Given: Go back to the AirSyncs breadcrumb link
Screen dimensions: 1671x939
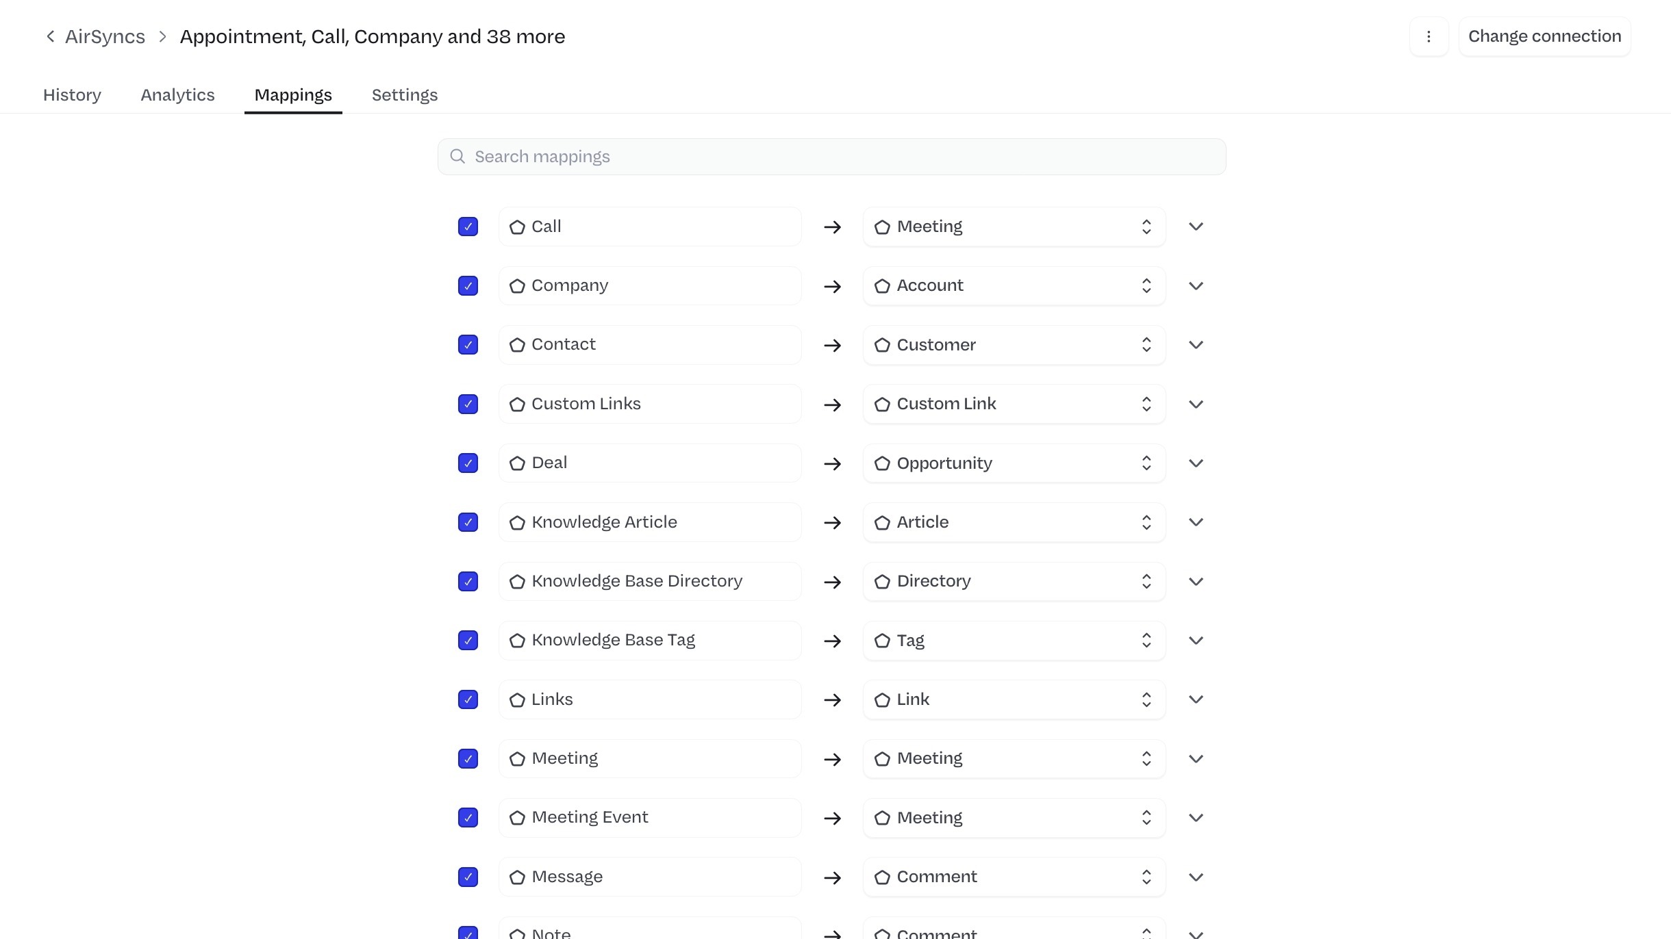Looking at the screenshot, I should click(x=105, y=36).
